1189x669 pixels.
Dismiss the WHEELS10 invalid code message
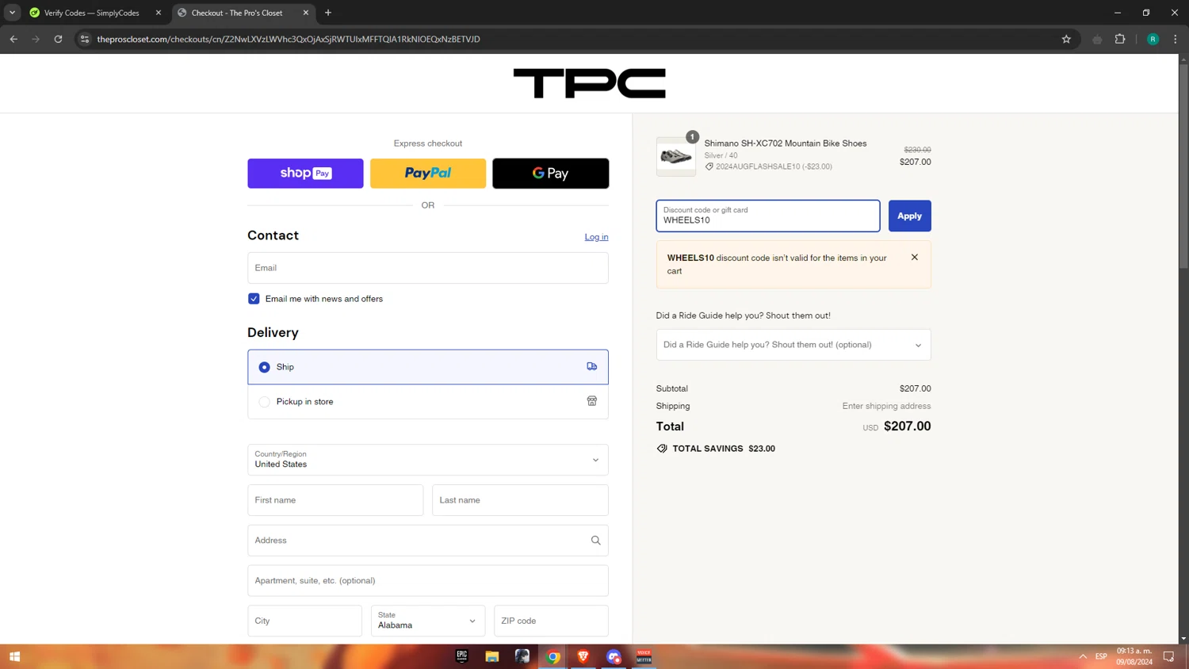click(x=915, y=258)
